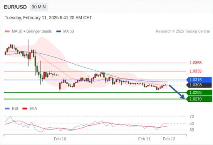Toggle the 9MA legend label
This screenshot has height=145, width=213.
click(33, 109)
